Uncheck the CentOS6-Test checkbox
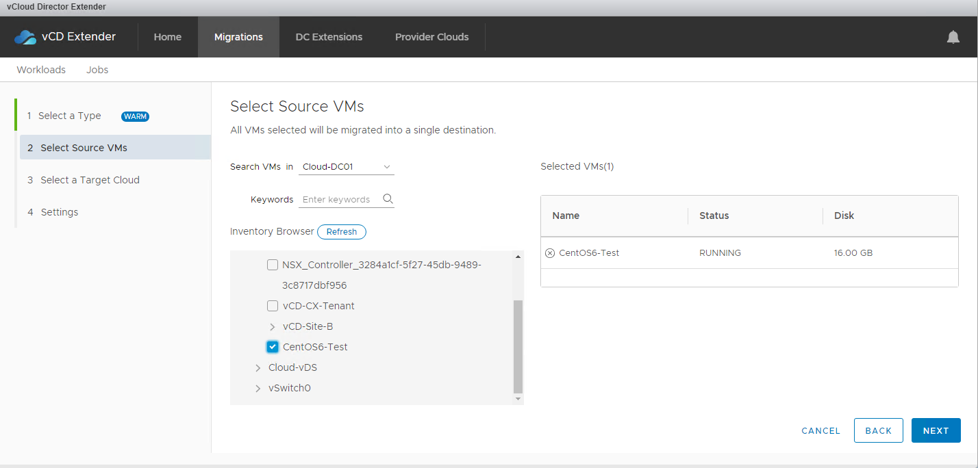978x468 pixels. pos(273,347)
